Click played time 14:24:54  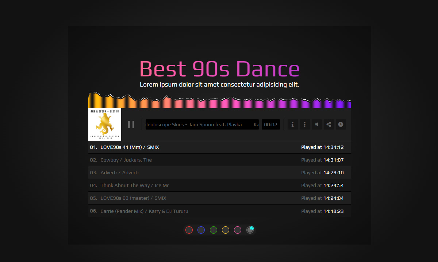[334, 186]
